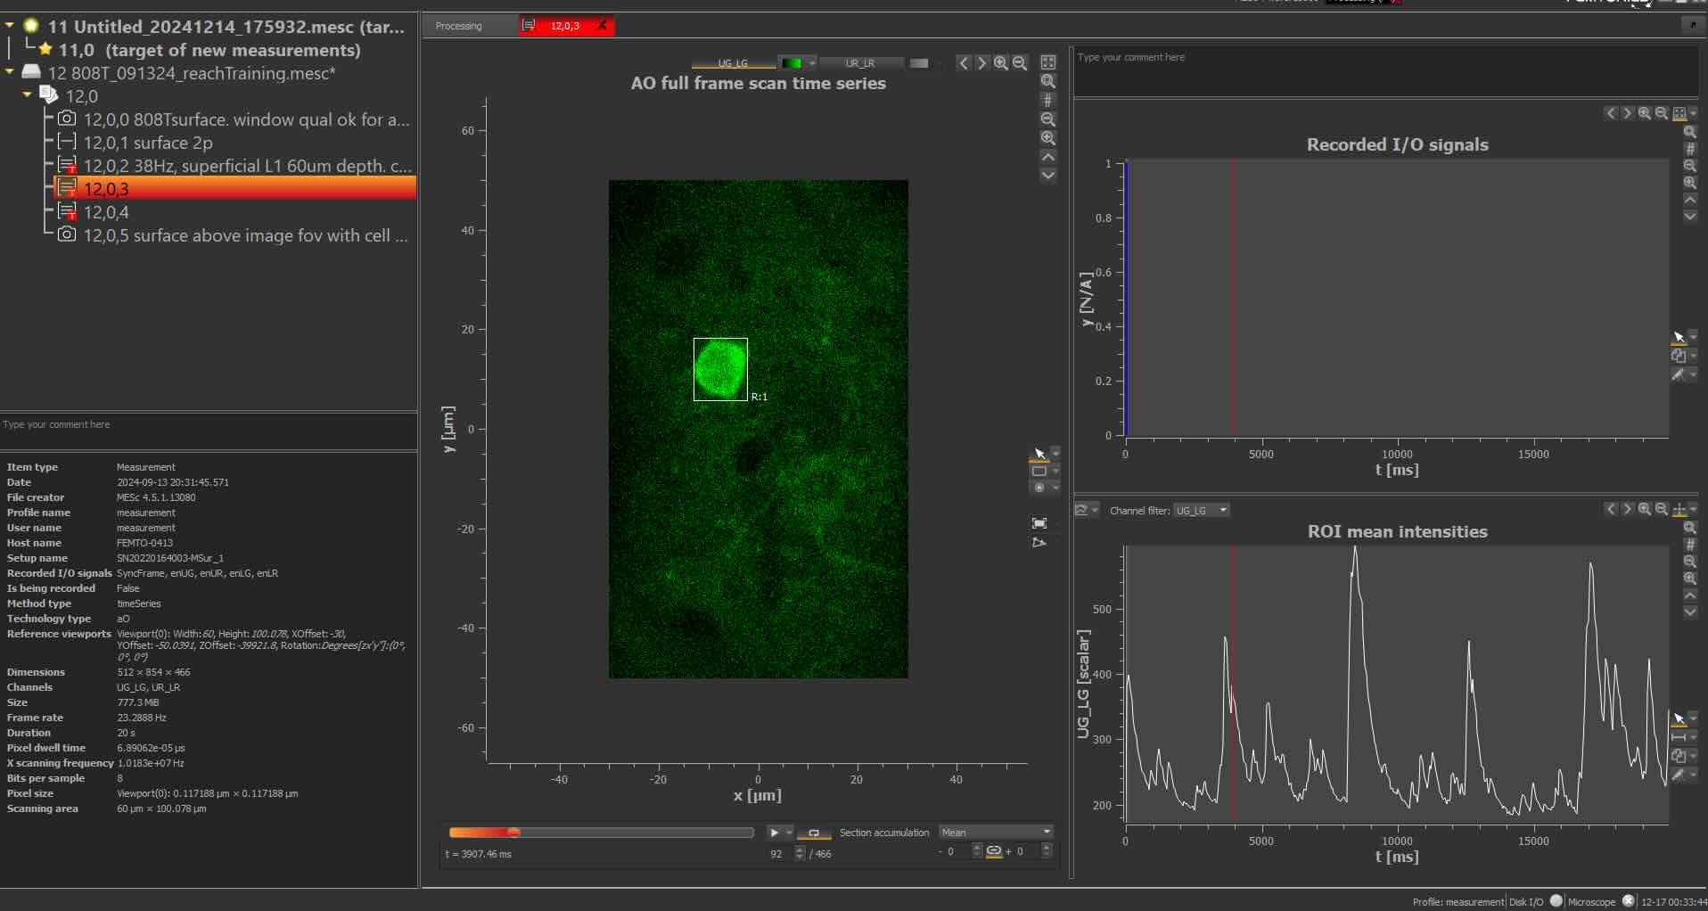Zoom out of the AO scan image

[1019, 62]
